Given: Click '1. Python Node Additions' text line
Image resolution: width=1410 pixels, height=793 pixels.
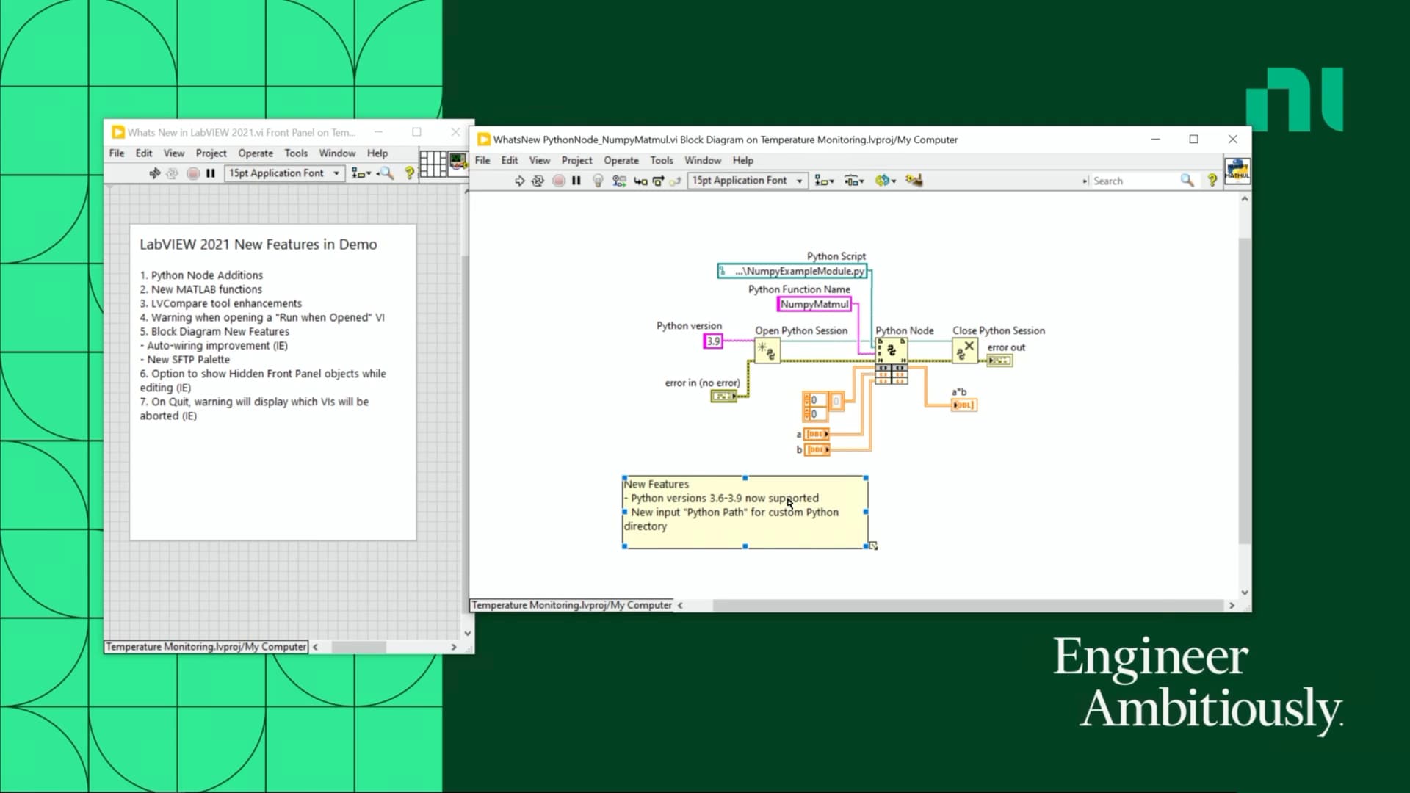Looking at the screenshot, I should coord(201,275).
